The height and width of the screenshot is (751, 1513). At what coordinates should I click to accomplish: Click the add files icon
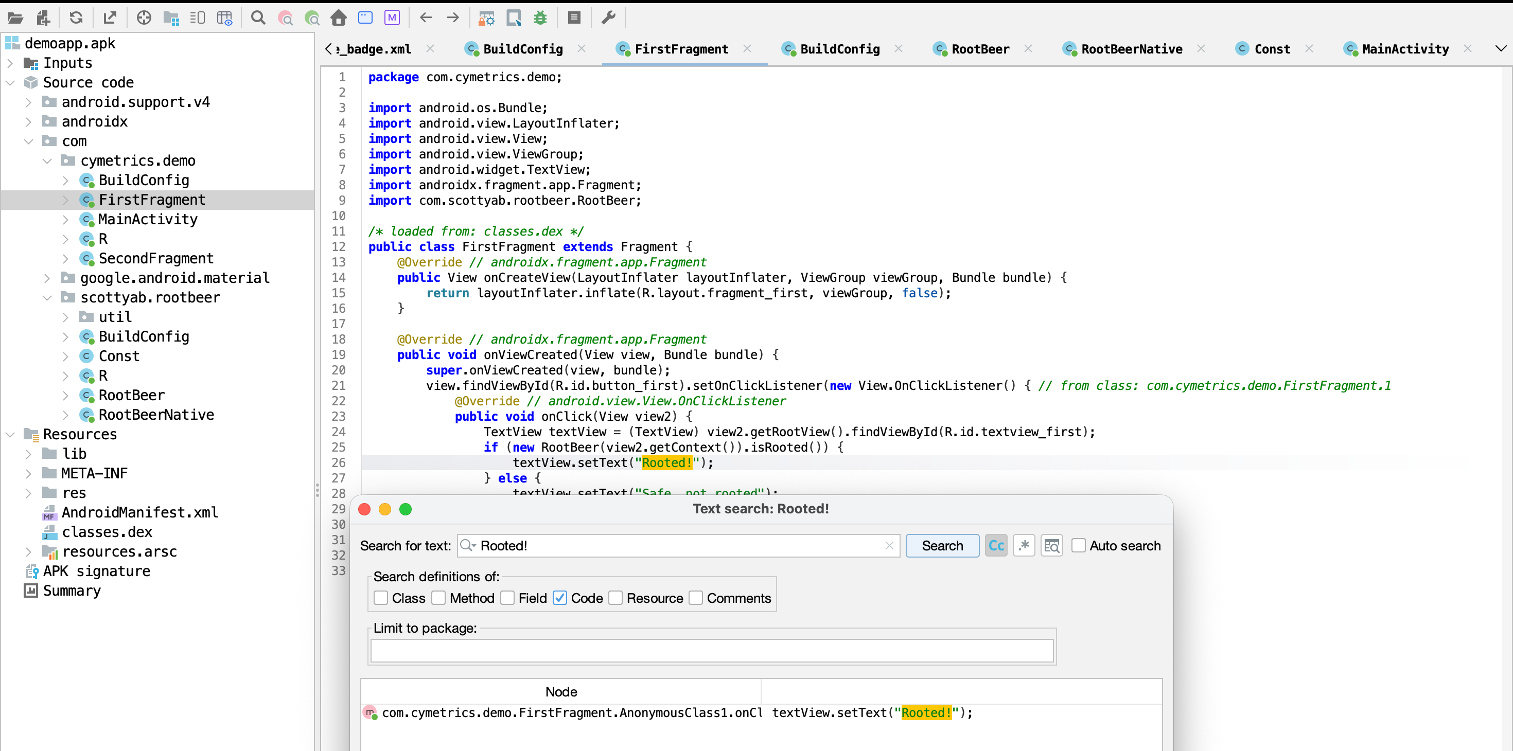tap(43, 18)
